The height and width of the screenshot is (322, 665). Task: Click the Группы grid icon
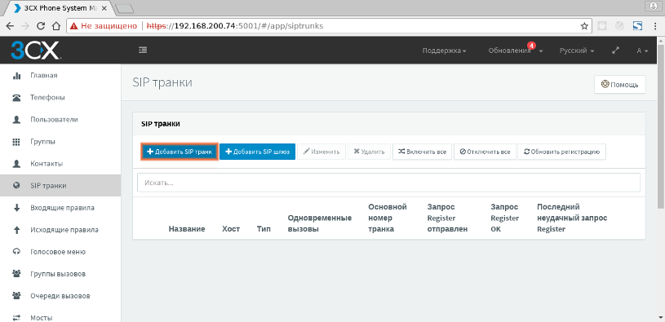pos(16,142)
